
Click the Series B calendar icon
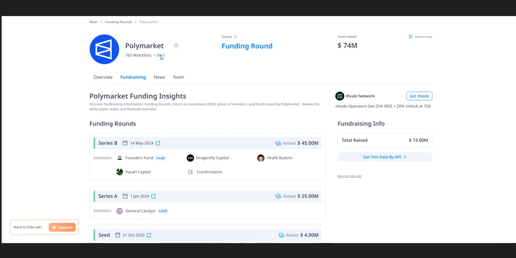point(125,143)
